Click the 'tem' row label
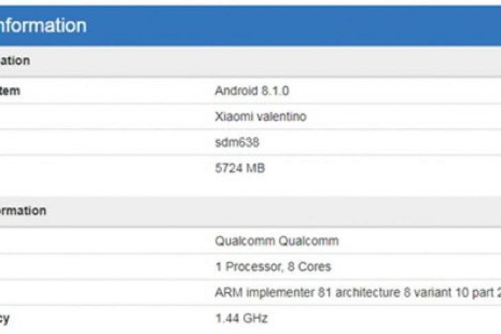The image size is (501, 334). [x=10, y=91]
